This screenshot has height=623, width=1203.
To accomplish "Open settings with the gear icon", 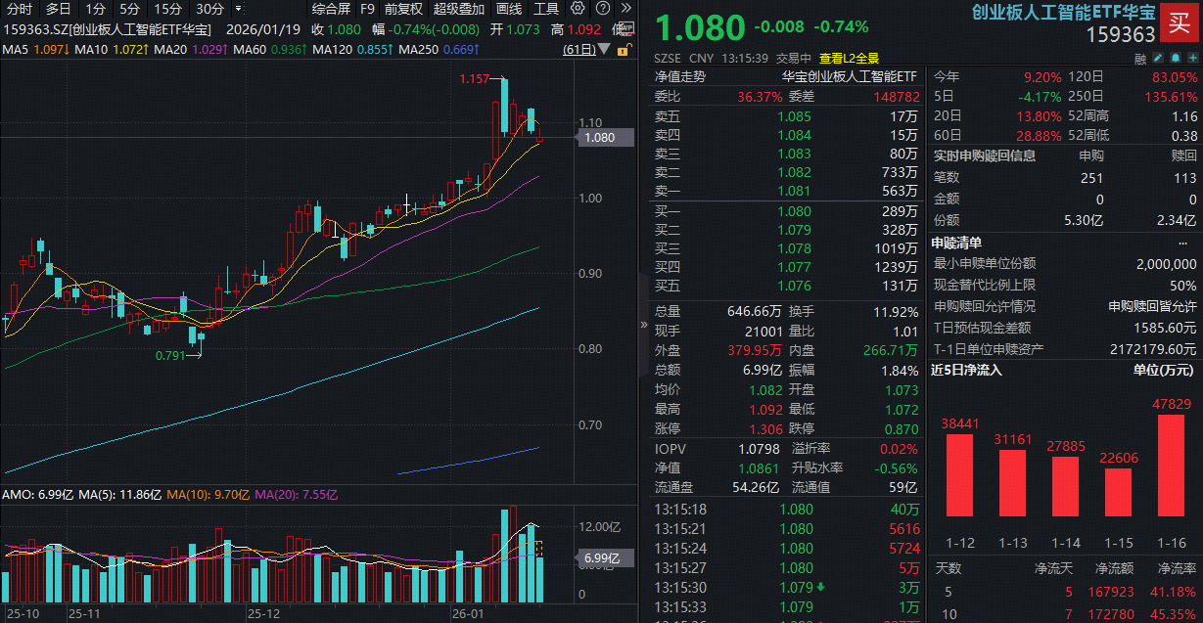I will pyautogui.click(x=578, y=9).
